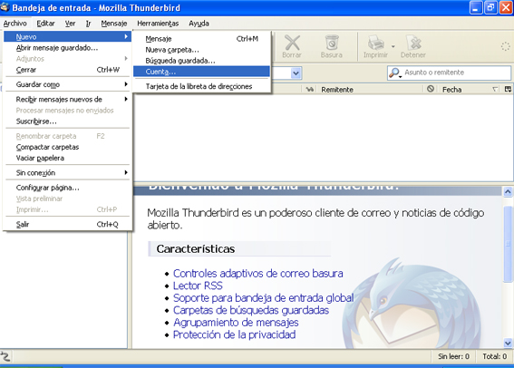514x368 pixels.
Task: Open the Mensaje menu in menu bar
Action: pyautogui.click(x=113, y=24)
